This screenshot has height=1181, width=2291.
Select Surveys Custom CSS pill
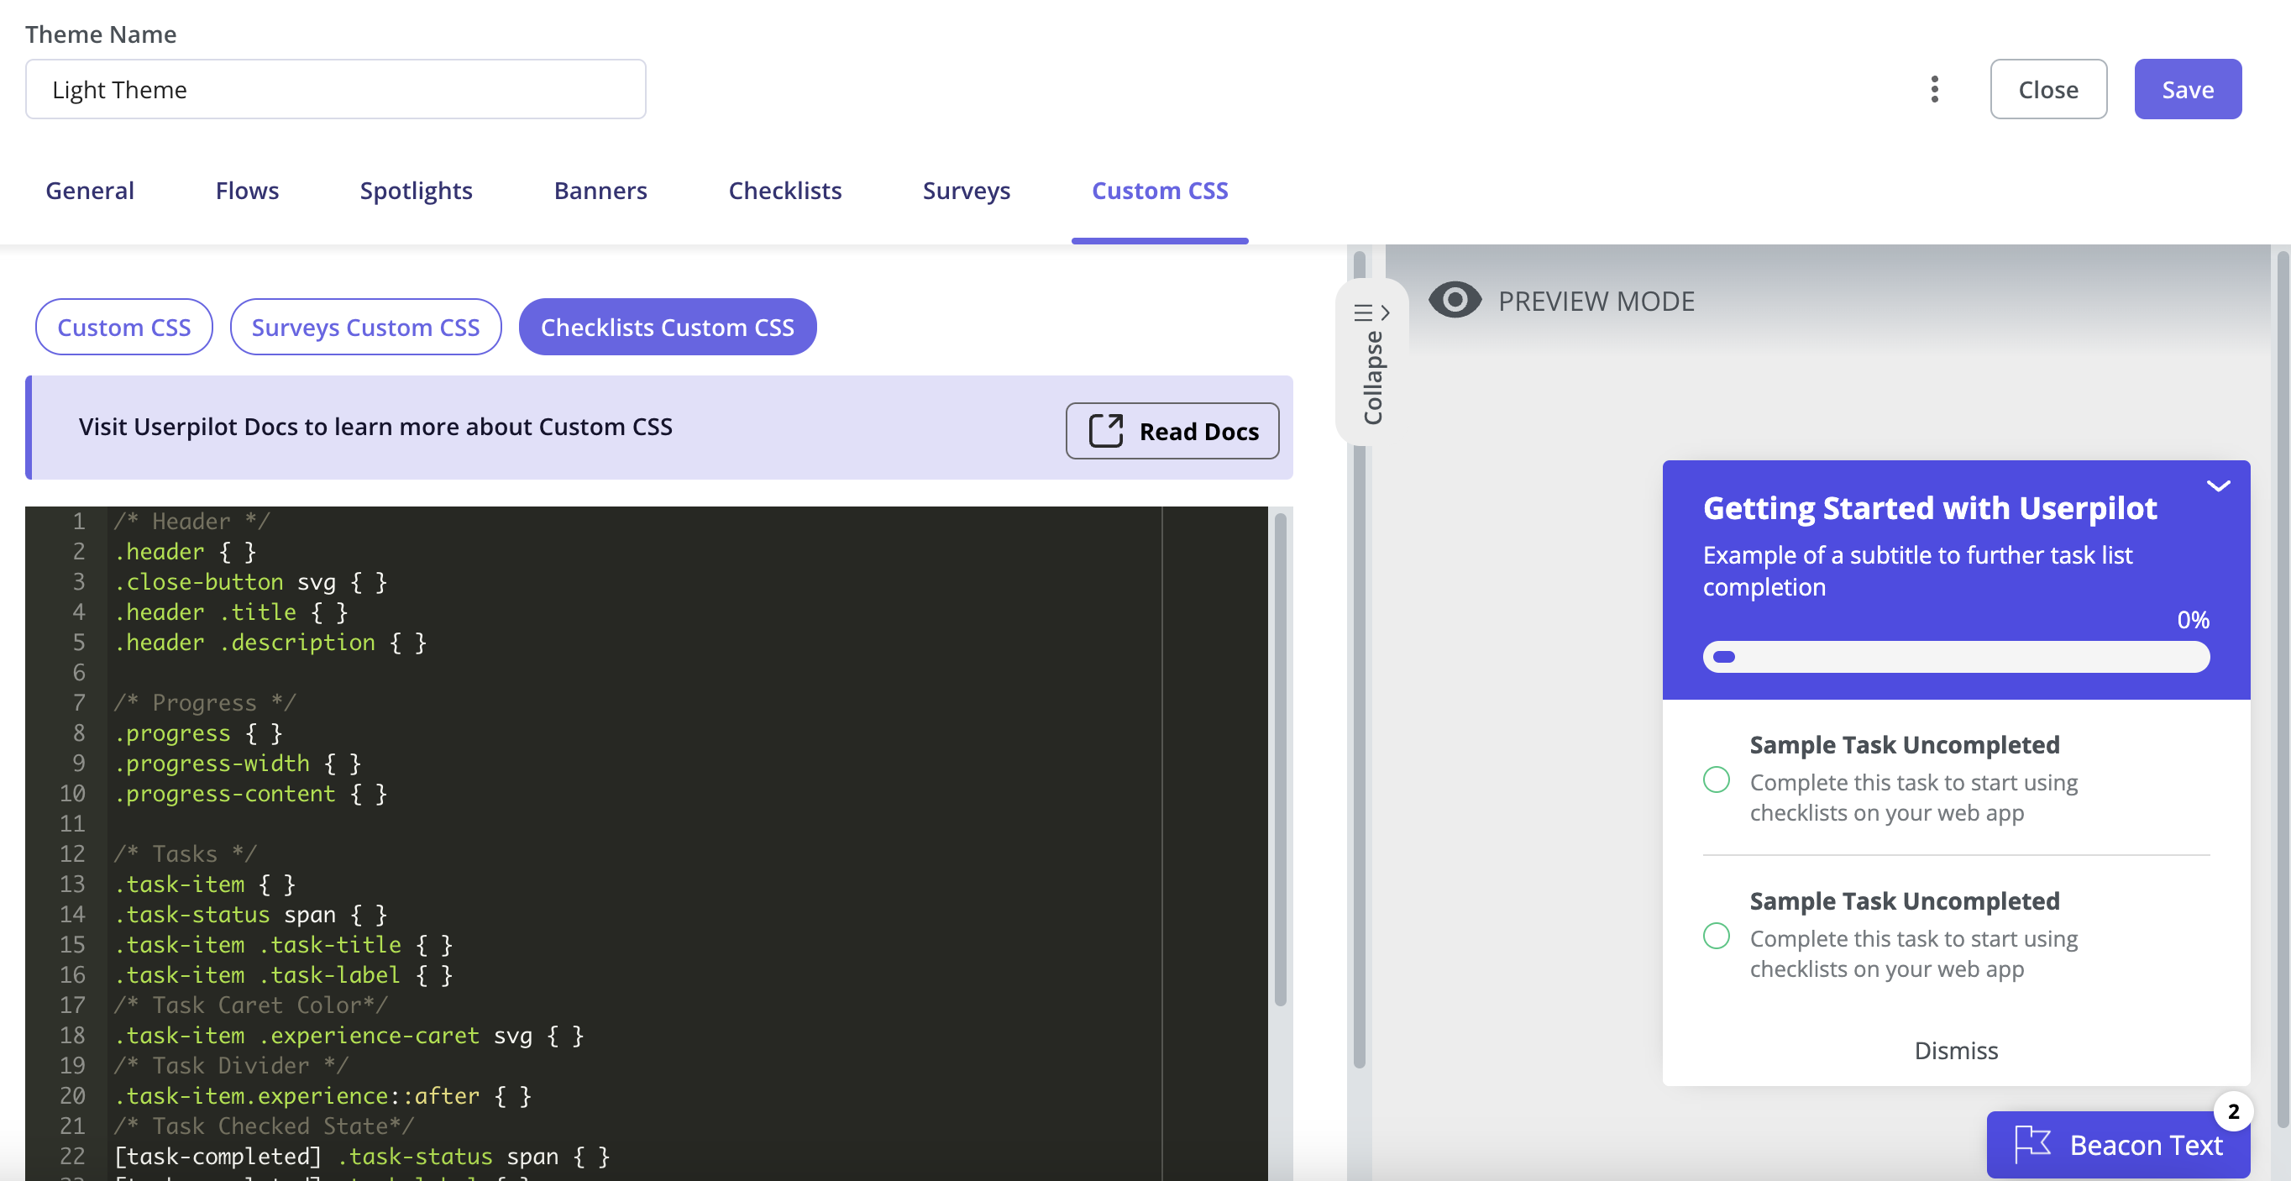[x=365, y=328]
